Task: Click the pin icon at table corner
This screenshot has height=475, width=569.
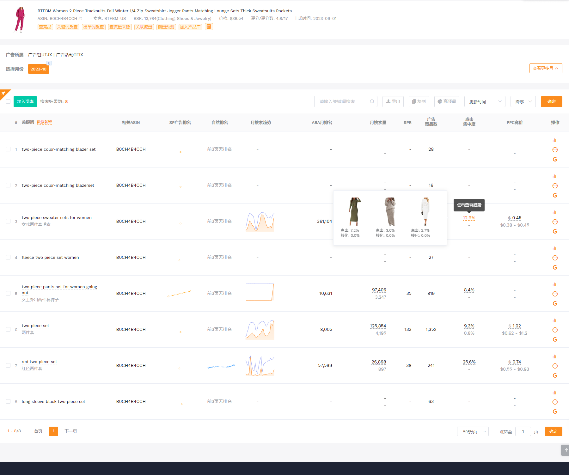Action: [x=3, y=93]
